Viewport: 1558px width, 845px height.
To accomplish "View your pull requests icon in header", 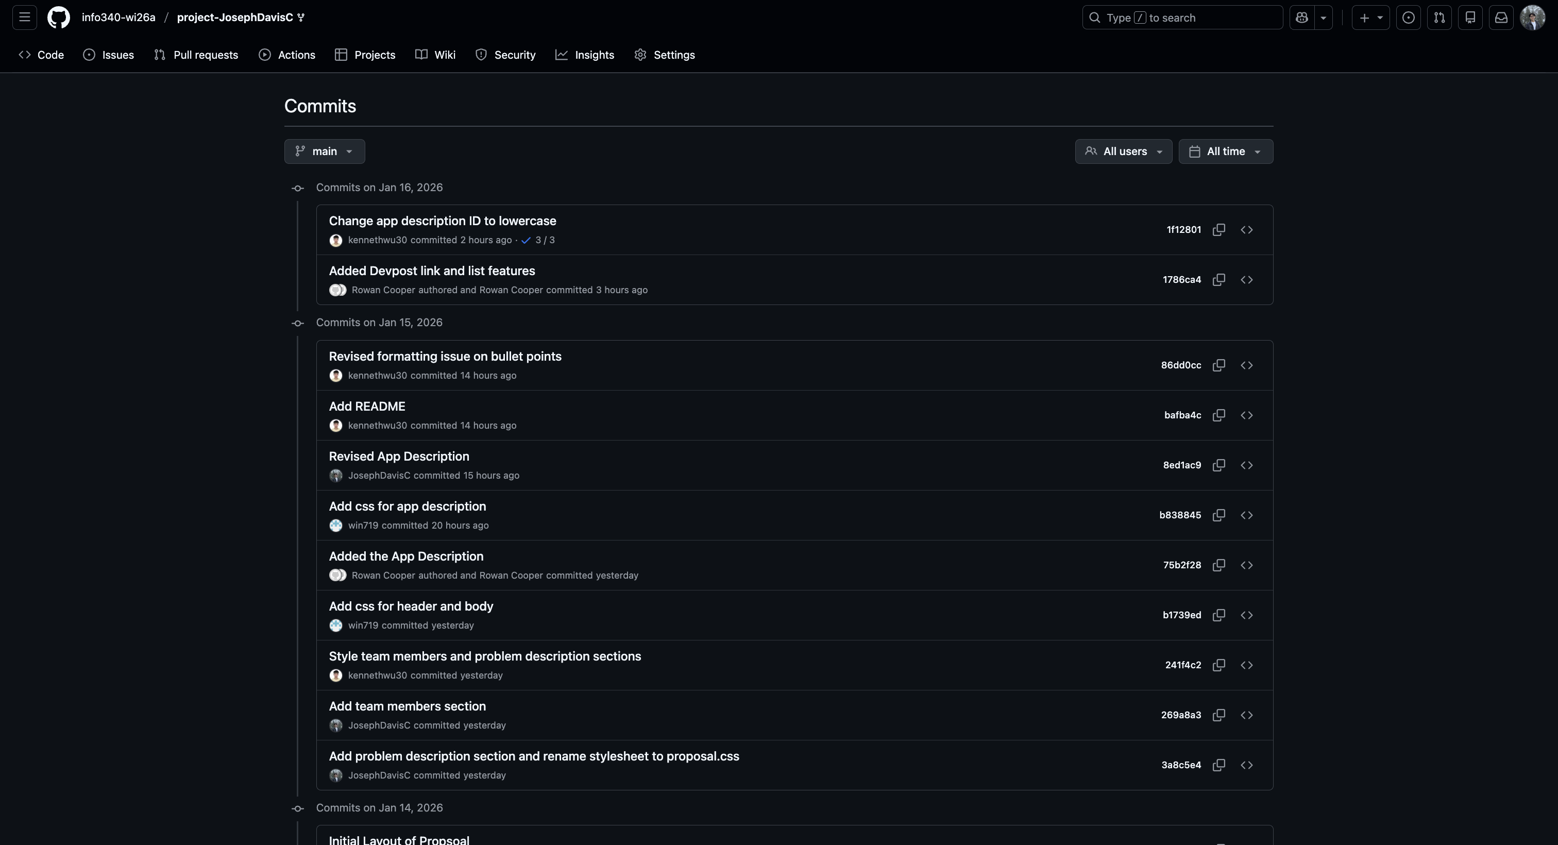I will tap(1440, 18).
